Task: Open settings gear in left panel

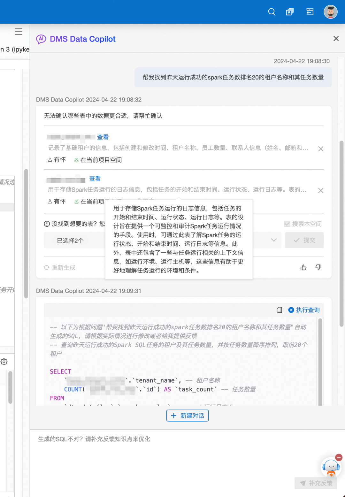Action: pyautogui.click(x=4, y=362)
